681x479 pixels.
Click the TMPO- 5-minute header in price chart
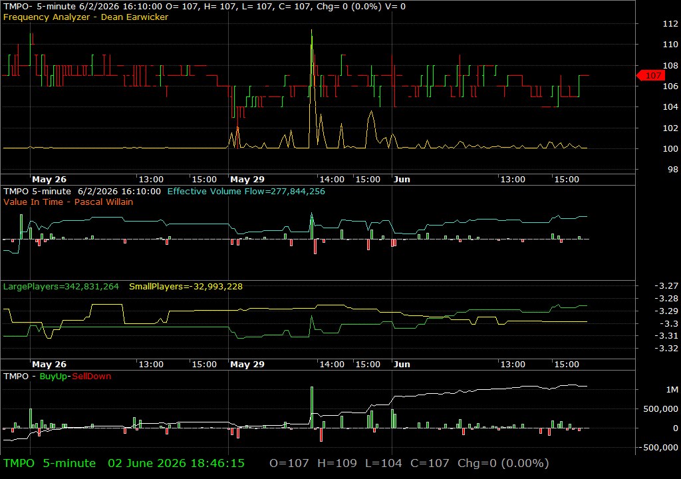[39, 7]
